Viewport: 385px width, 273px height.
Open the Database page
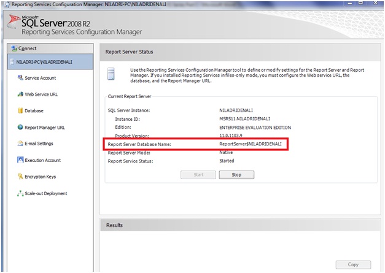(34, 111)
